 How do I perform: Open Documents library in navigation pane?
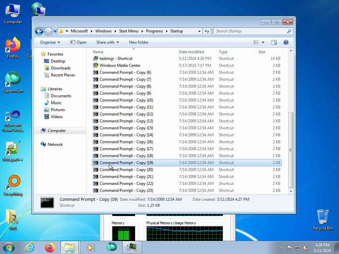point(61,96)
